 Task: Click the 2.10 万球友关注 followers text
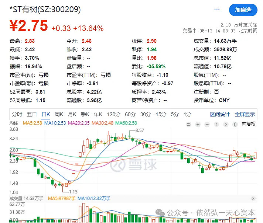pos(239,25)
